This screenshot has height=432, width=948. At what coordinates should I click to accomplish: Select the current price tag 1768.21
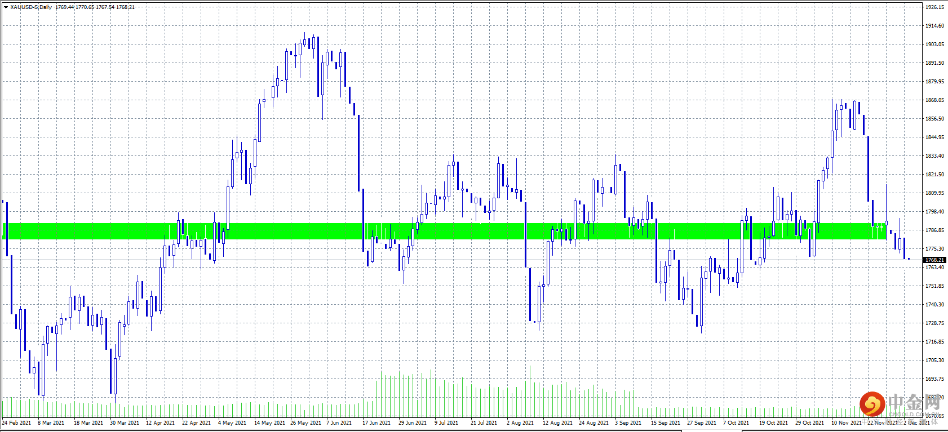934,260
